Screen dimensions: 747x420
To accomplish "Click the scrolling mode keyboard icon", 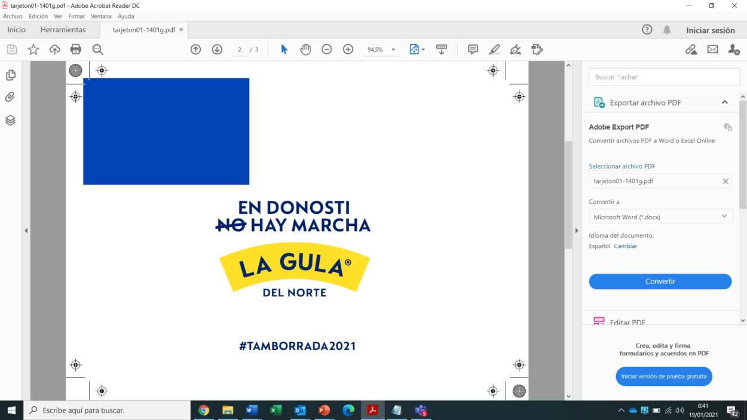I will 442,50.
